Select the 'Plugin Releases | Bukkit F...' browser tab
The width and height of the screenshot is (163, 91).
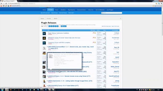[x=9, y=1]
